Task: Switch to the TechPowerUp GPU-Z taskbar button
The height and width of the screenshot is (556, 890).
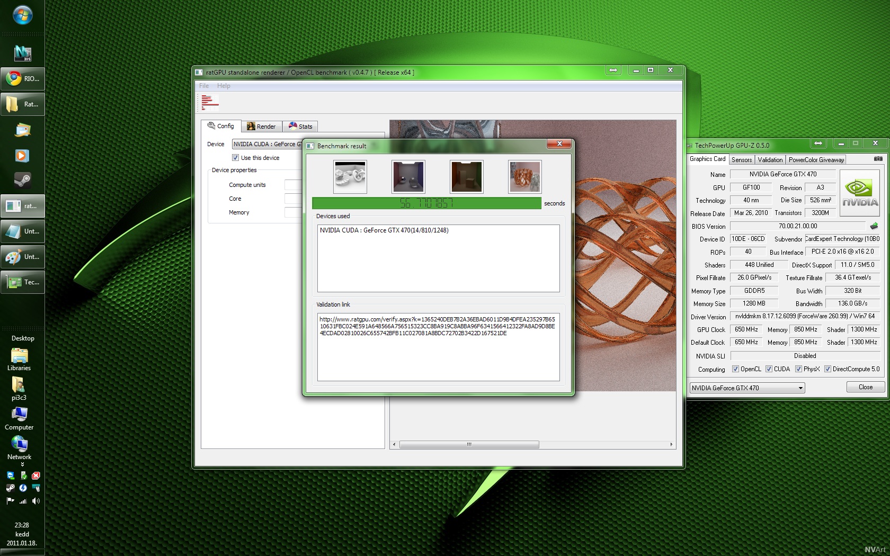Action: (22, 282)
